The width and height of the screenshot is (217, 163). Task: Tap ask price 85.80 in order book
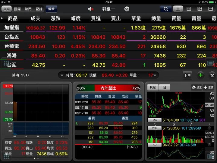tap(118, 142)
